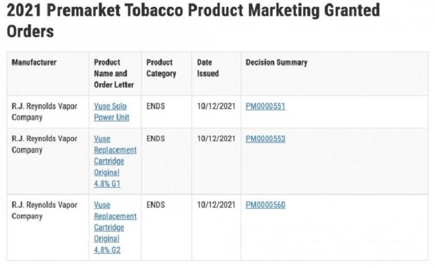Click the Decision Summary column header
Image resolution: width=435 pixels, height=268 pixels.
[277, 63]
